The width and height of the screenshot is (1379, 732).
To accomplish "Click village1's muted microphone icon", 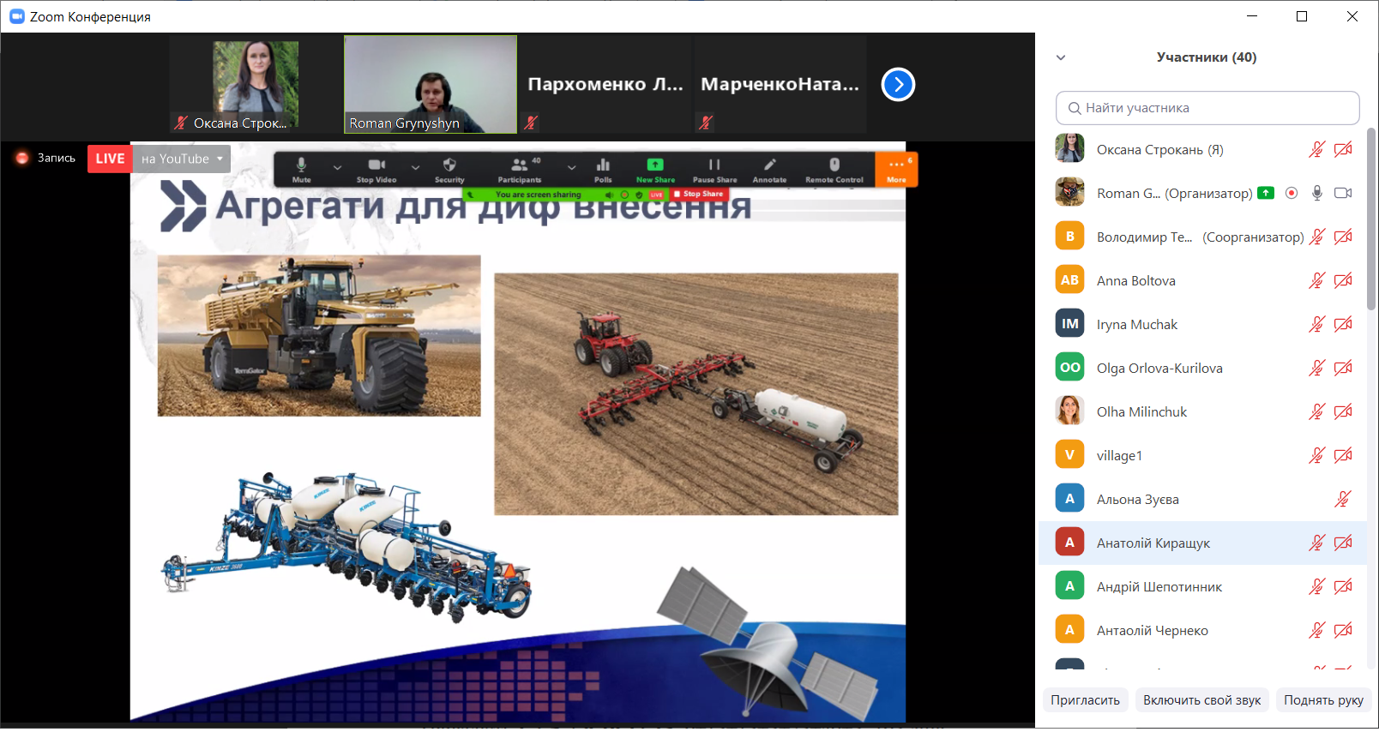I will pyautogui.click(x=1316, y=455).
